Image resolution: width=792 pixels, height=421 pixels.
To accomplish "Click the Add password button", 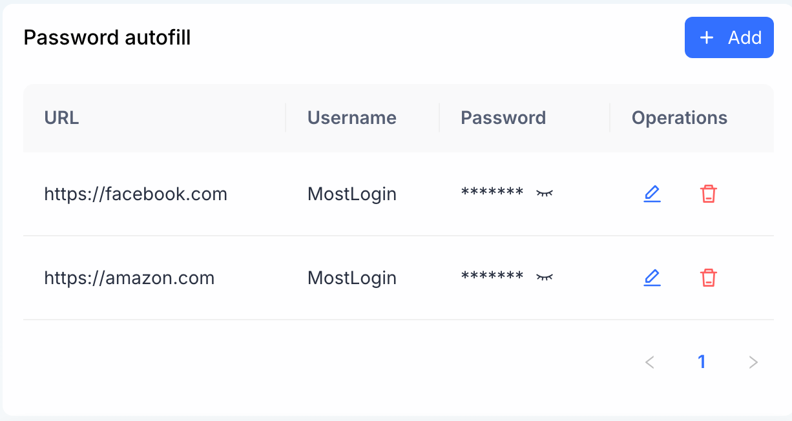I will tap(729, 37).
